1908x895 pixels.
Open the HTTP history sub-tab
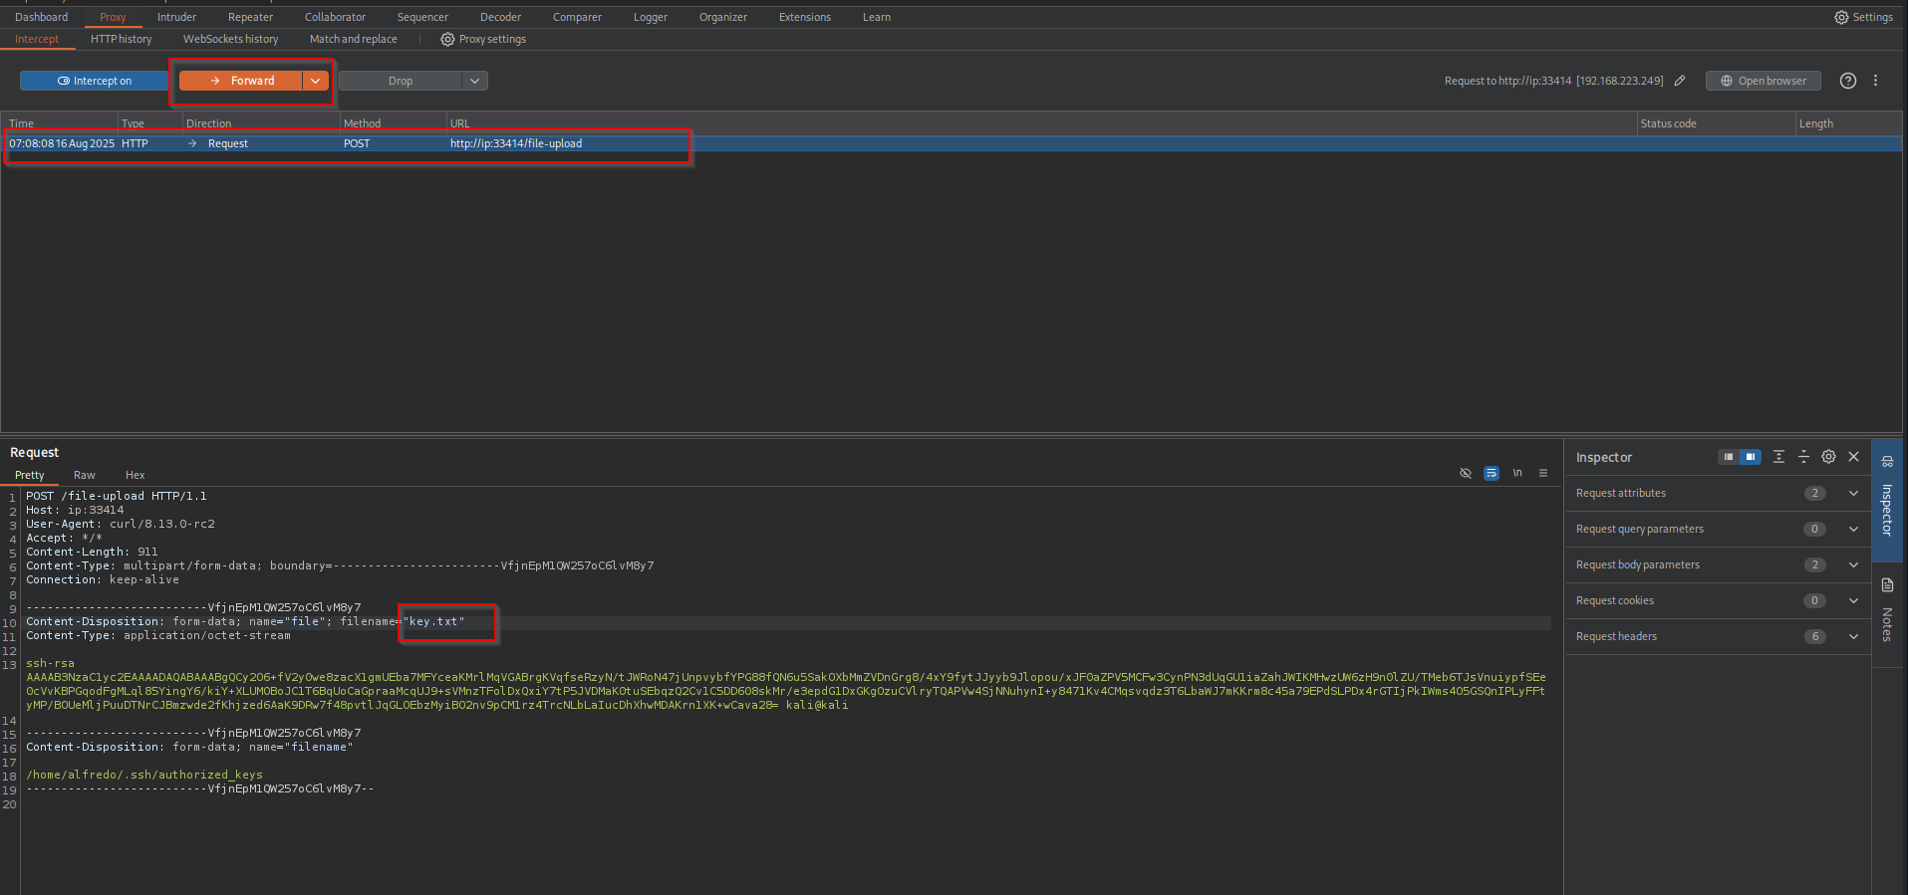tap(121, 39)
